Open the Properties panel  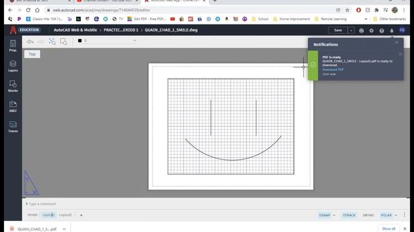tap(13, 46)
